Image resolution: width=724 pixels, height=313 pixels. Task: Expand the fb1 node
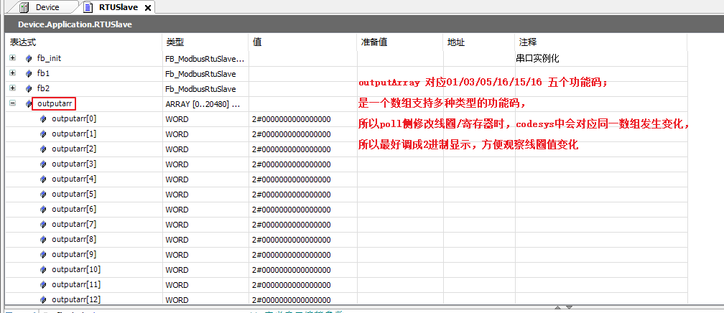13,73
